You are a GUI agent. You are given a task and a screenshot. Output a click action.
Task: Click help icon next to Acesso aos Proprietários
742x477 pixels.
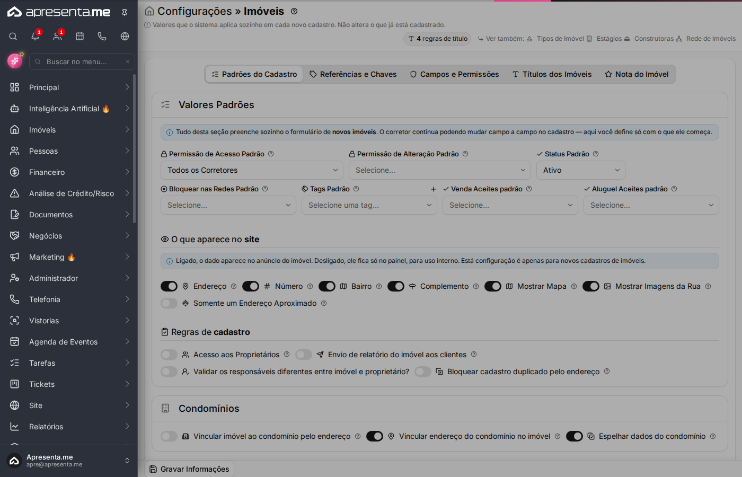pyautogui.click(x=287, y=354)
